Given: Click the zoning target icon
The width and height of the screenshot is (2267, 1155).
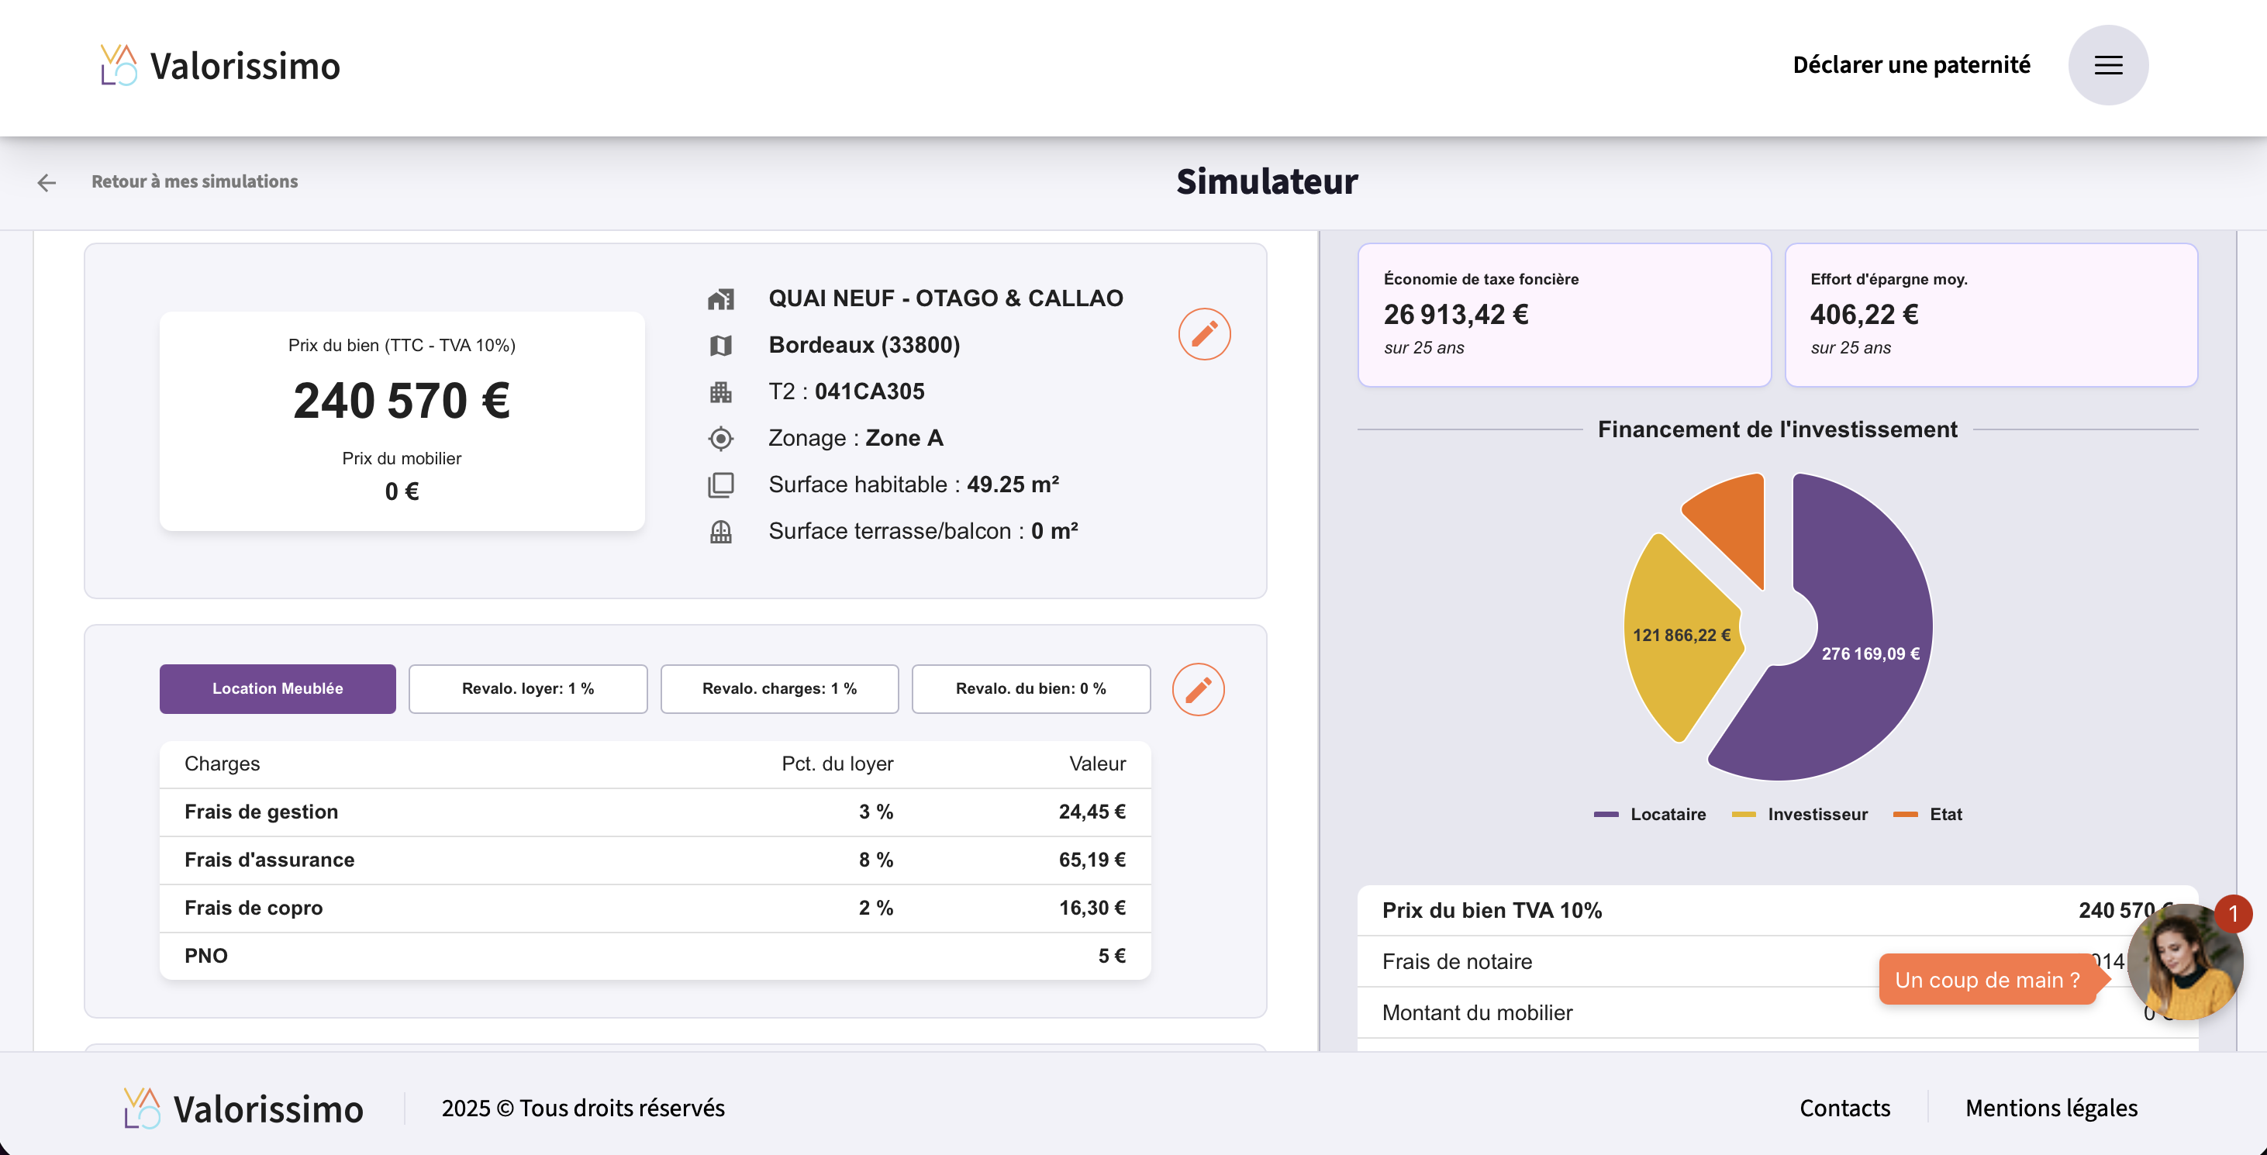Looking at the screenshot, I should 720,438.
